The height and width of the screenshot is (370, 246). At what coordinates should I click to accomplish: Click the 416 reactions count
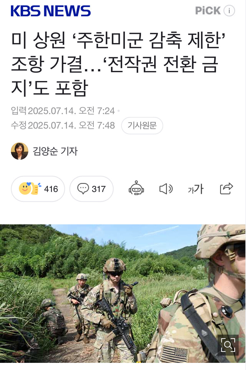click(51, 189)
